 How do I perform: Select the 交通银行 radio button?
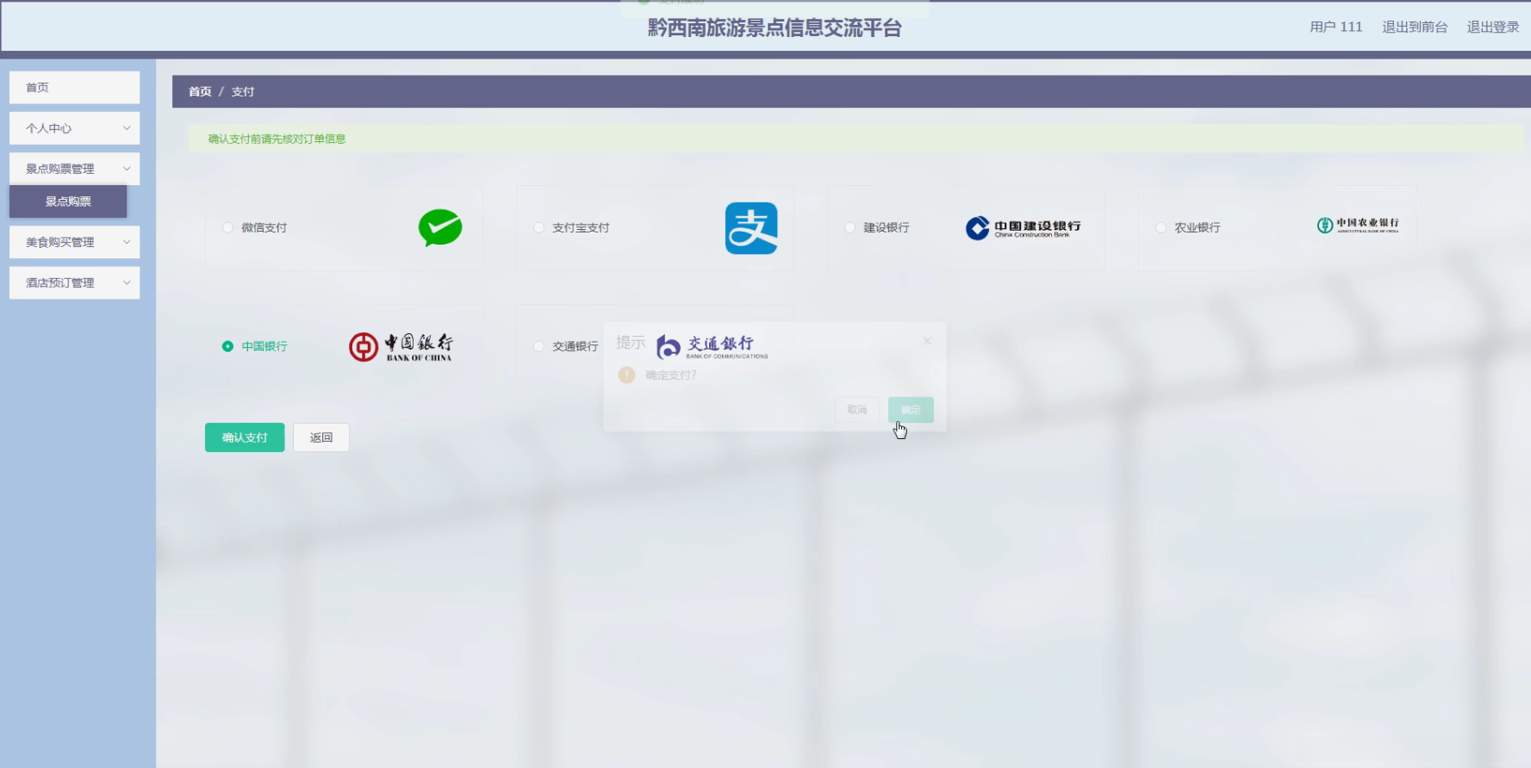(x=538, y=346)
